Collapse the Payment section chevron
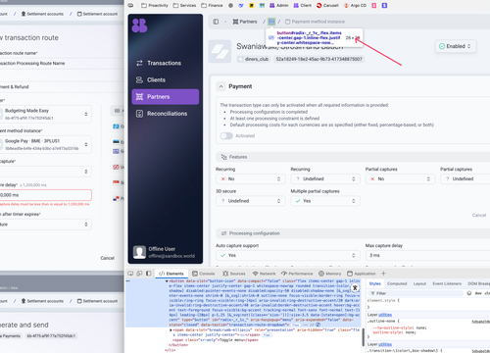Screen dimensions: 490x353 tap(221, 86)
